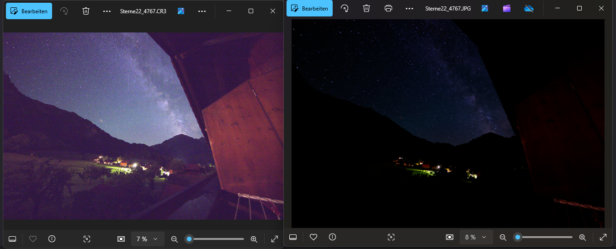Viewport: 616px width, 249px height.
Task: Open the Clipchamp icon in JPG window
Action: coord(506,8)
